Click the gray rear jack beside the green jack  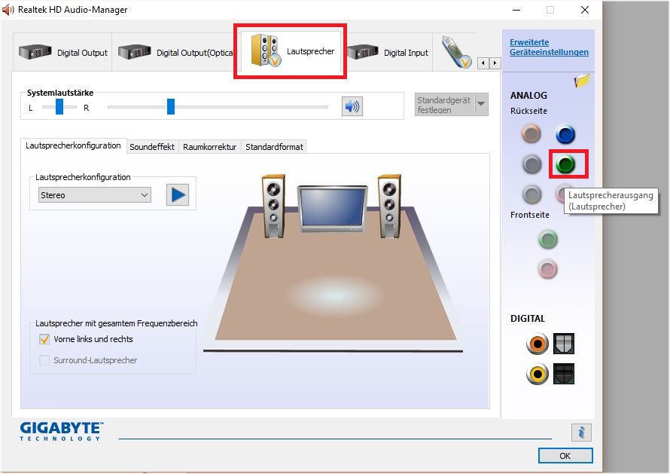tap(531, 164)
